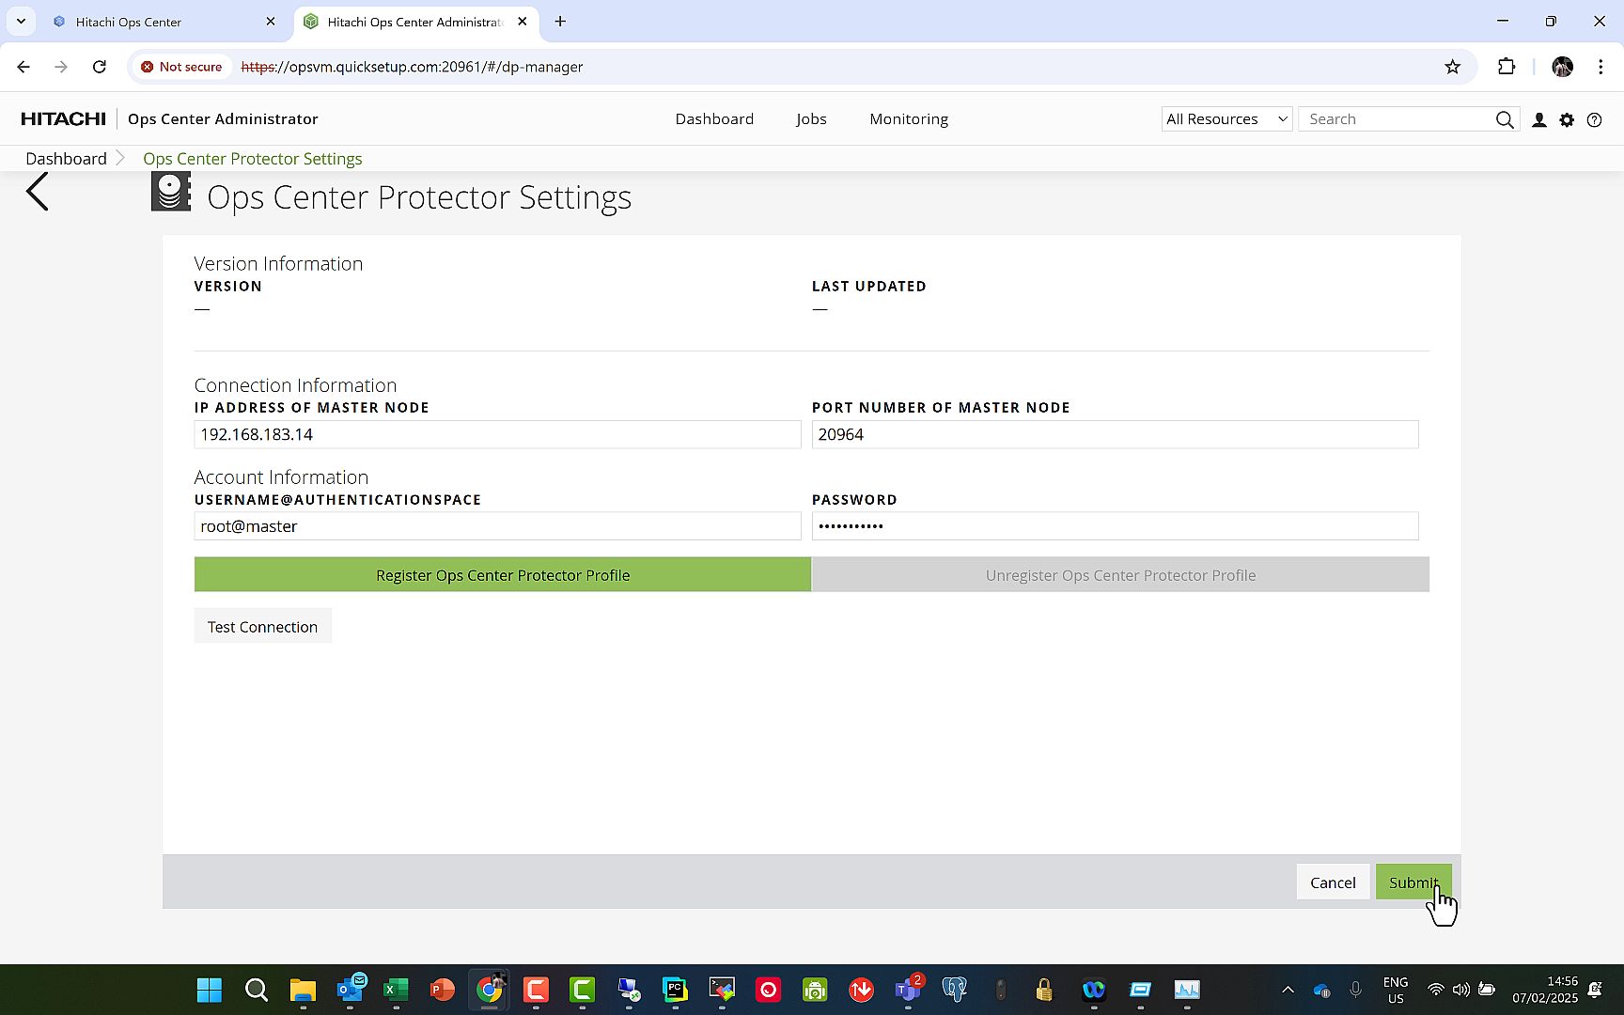Click the search magnifier icon

click(x=1505, y=119)
